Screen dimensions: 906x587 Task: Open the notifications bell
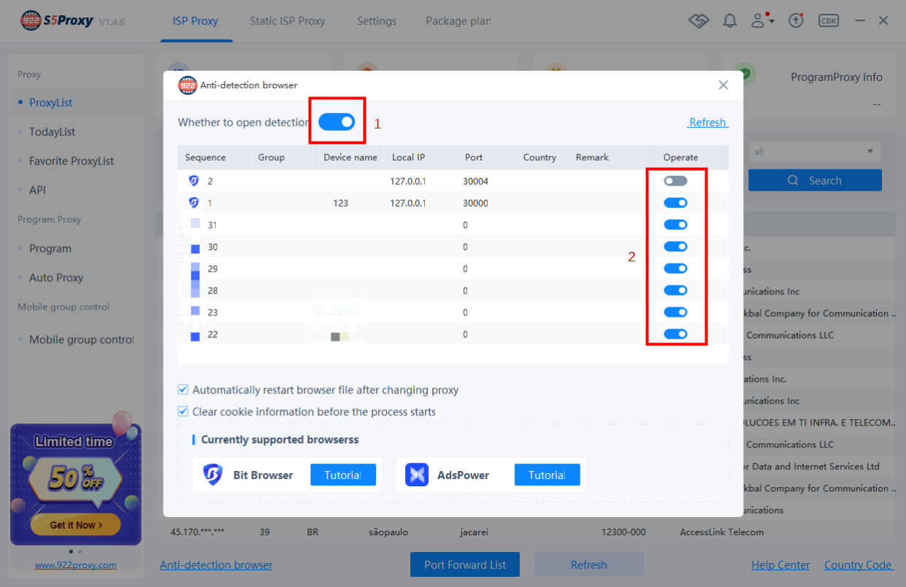pyautogui.click(x=729, y=20)
